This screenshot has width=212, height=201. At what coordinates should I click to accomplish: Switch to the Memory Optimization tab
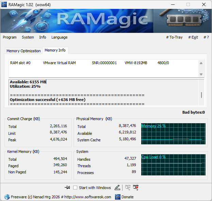(x=23, y=51)
